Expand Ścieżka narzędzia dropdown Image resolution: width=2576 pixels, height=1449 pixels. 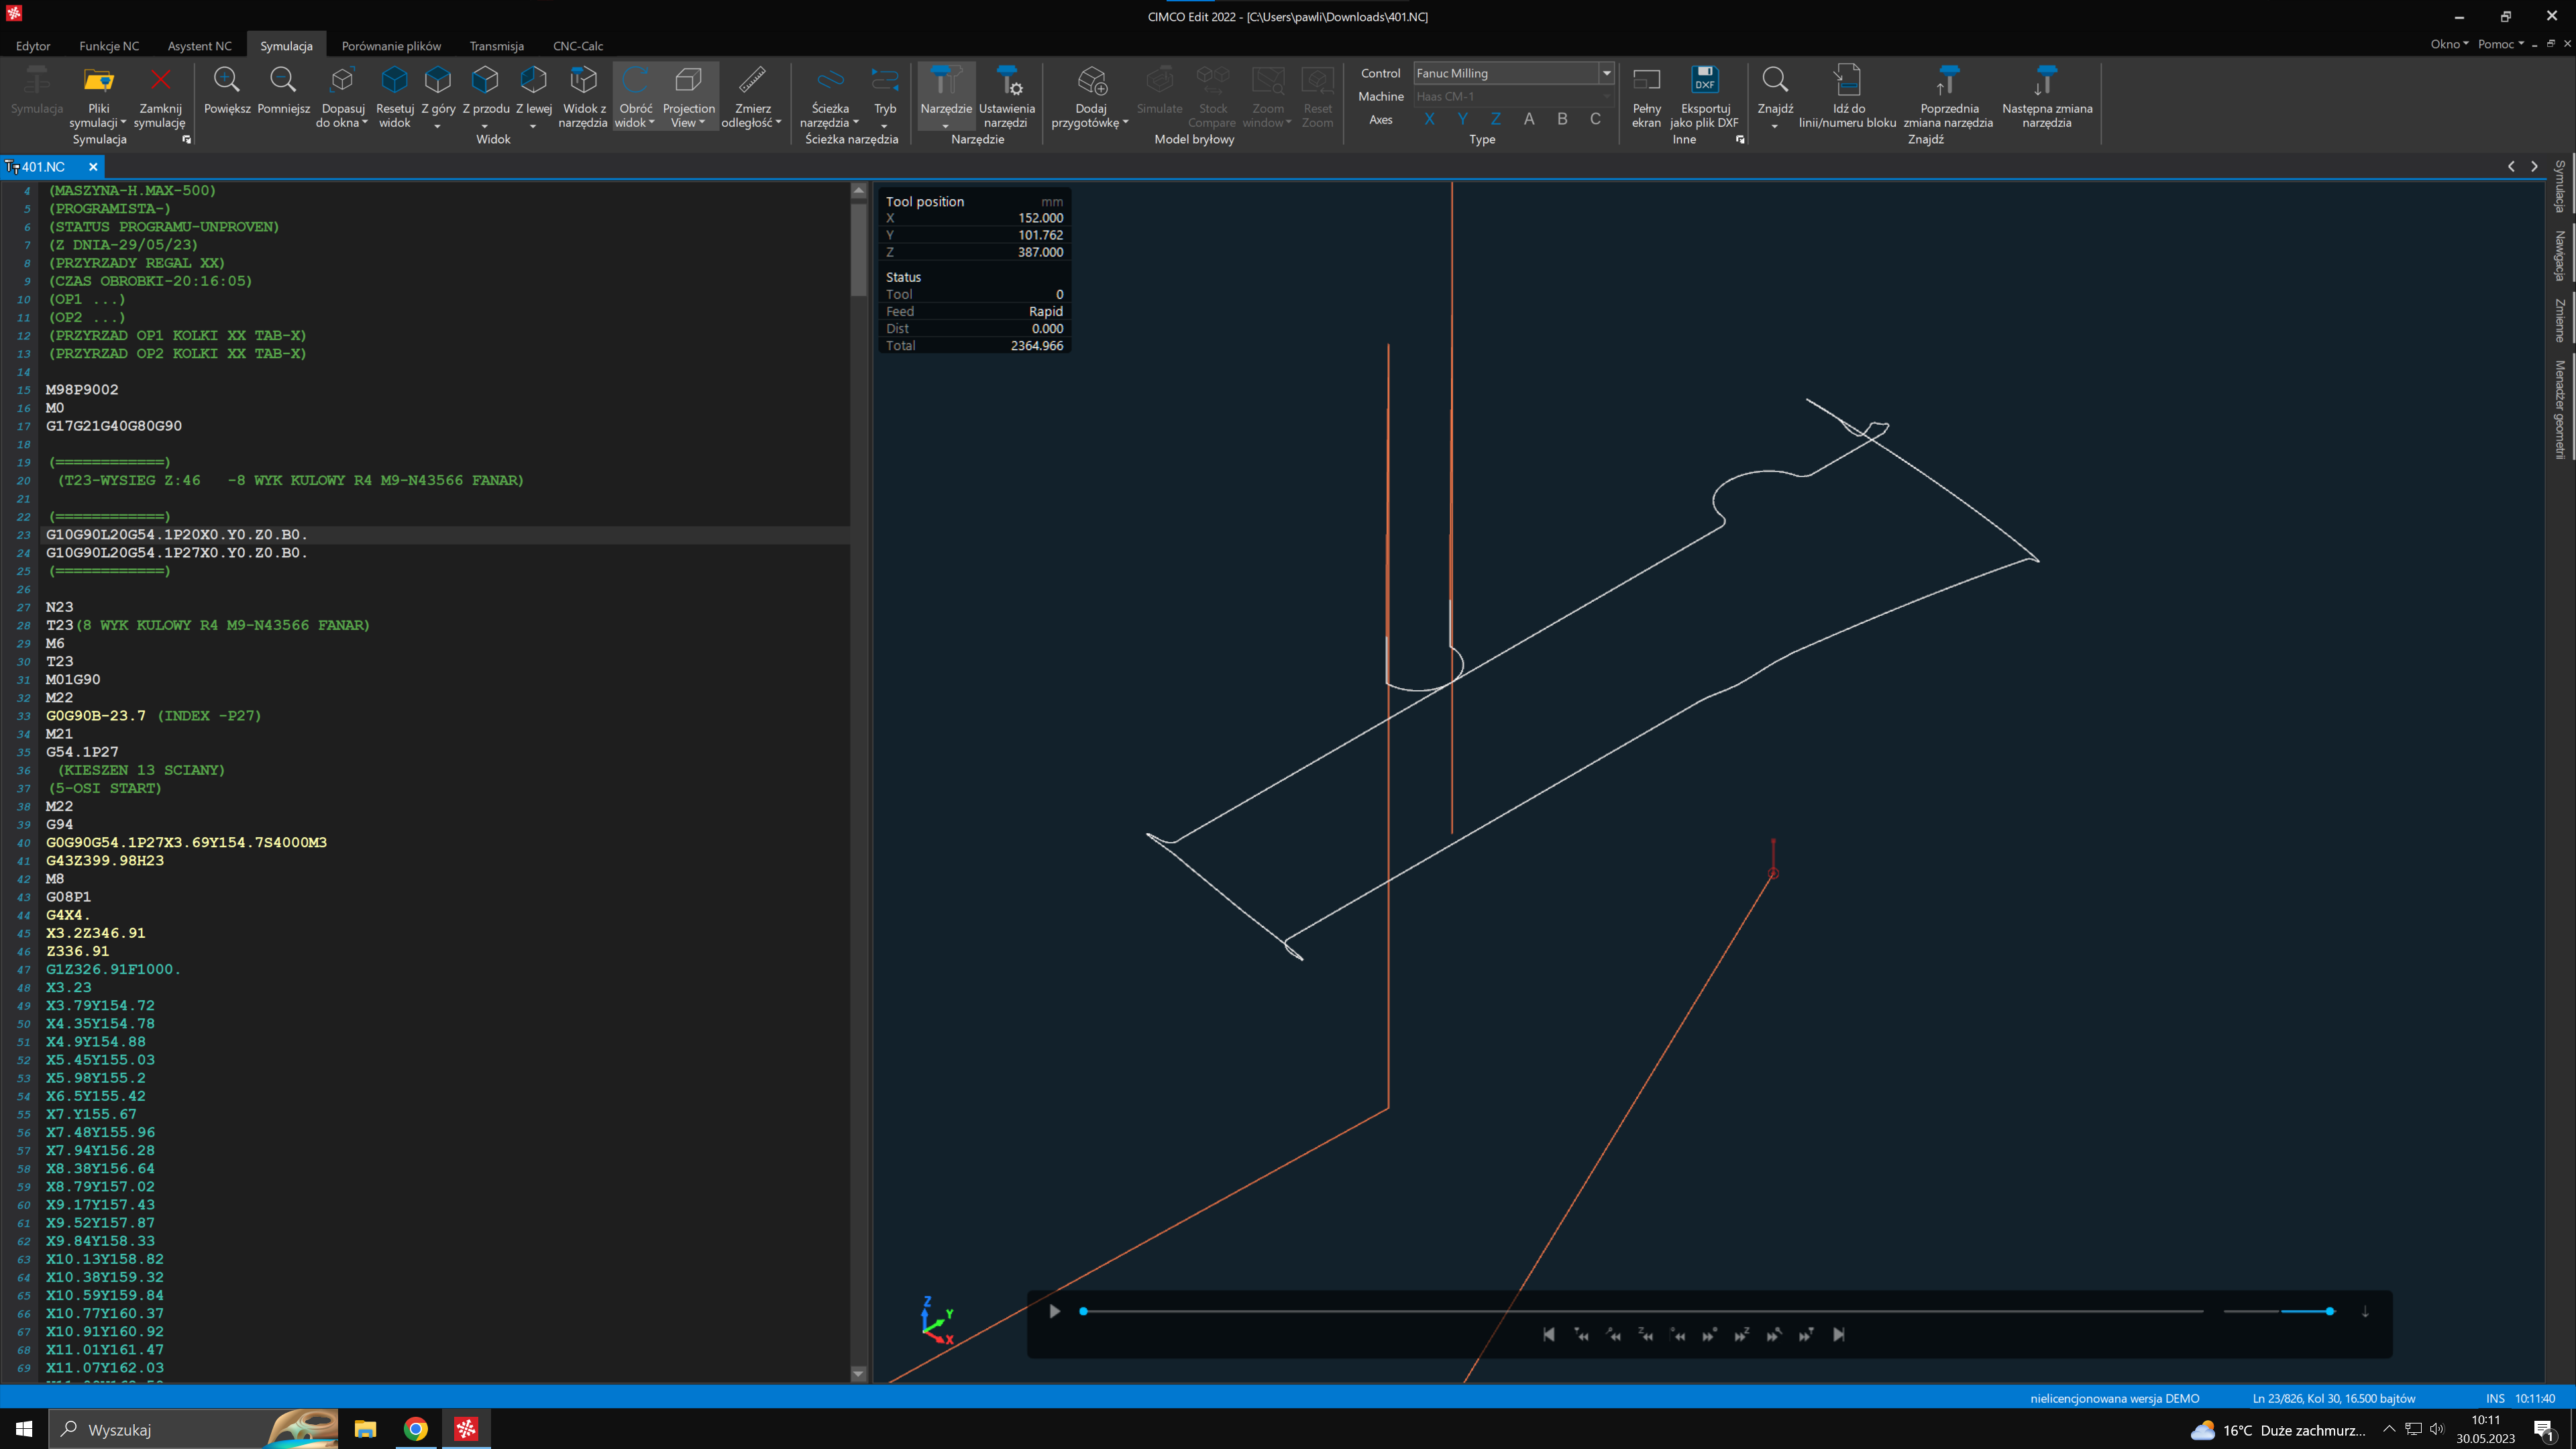coord(856,123)
